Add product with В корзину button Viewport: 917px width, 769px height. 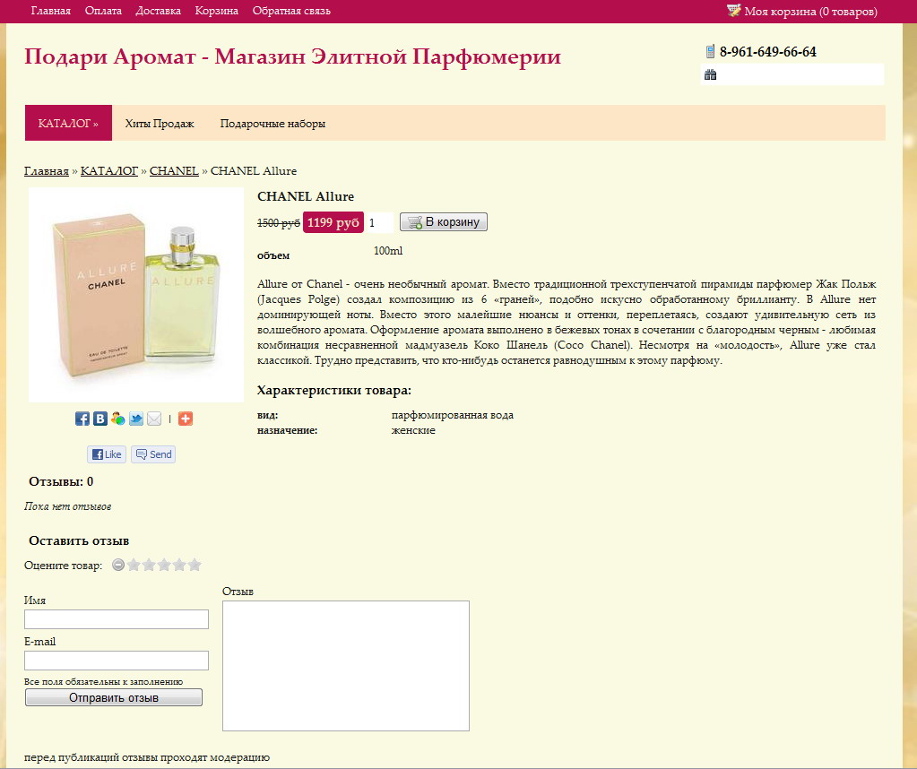pyautogui.click(x=444, y=222)
